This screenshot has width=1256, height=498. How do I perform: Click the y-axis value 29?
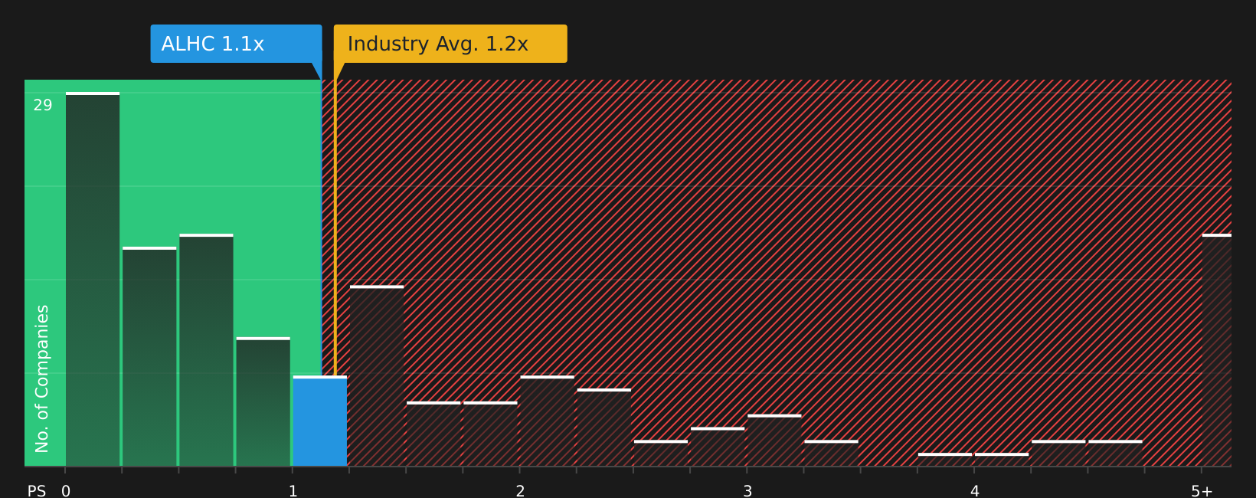pyautogui.click(x=43, y=106)
